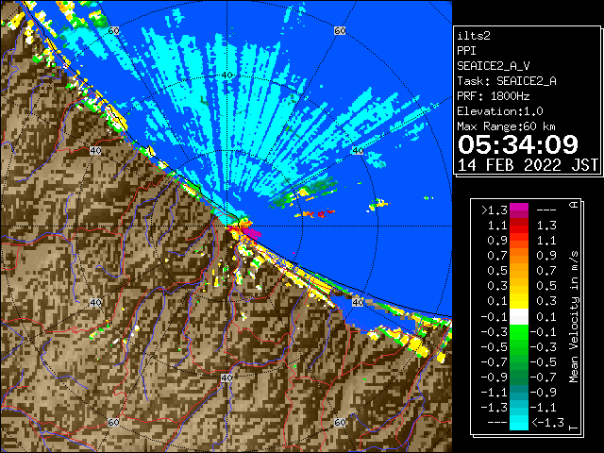This screenshot has height=453, width=604.
Task: Click the magenta echo patch at the radar site
Action: tap(251, 233)
